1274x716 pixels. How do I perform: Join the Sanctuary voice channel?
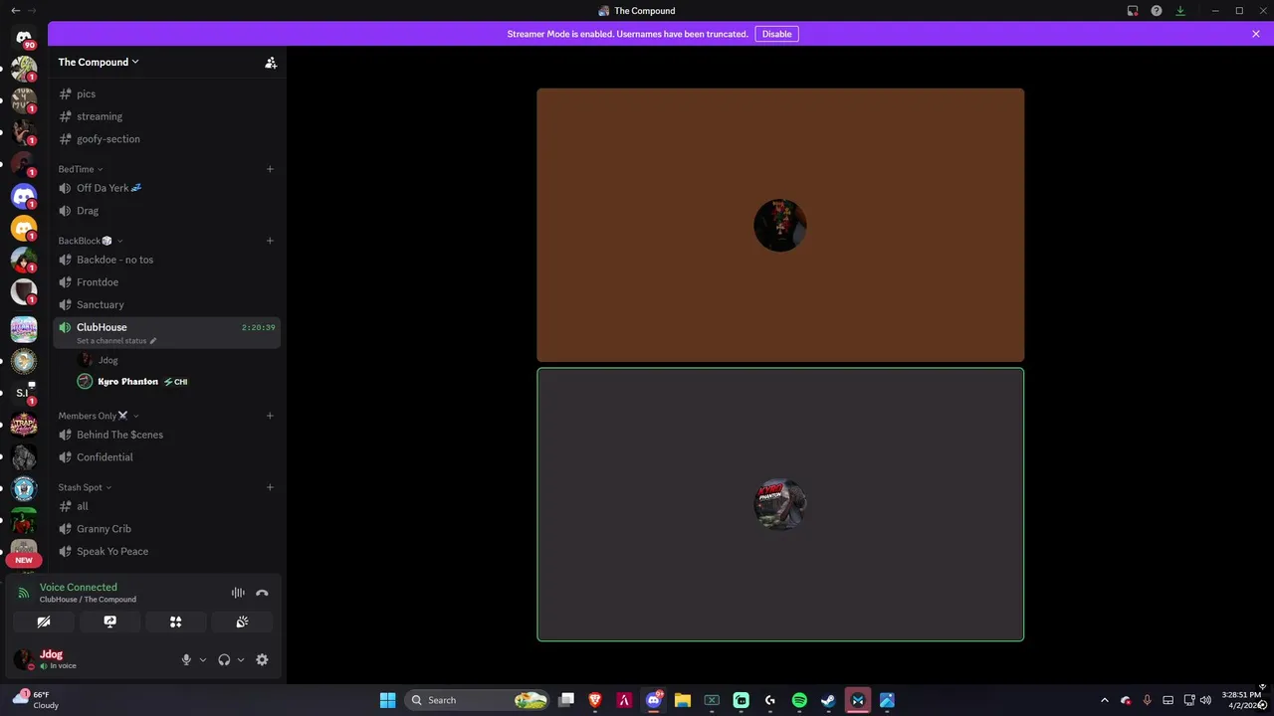[x=166, y=305]
